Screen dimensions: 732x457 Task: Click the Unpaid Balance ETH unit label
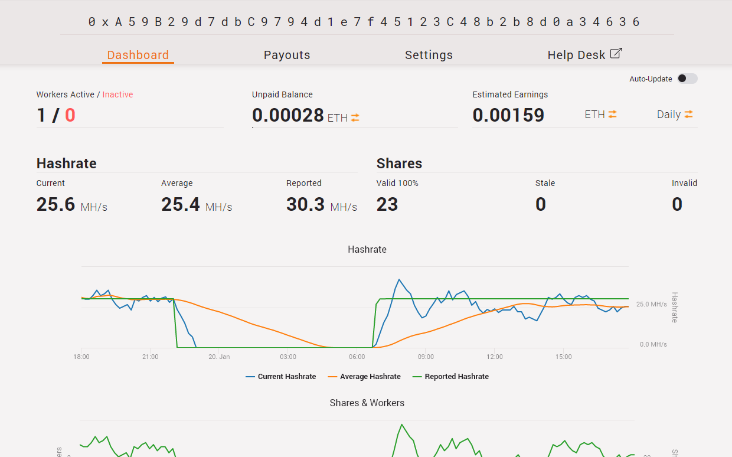point(338,118)
